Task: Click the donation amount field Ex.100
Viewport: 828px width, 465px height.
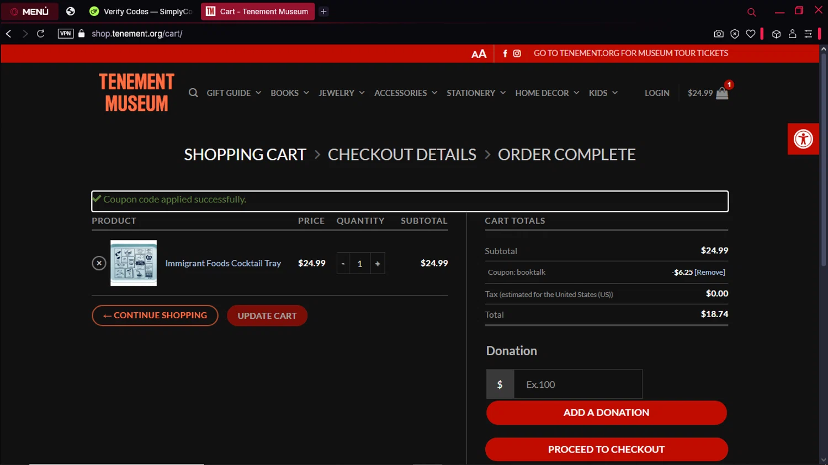Action: point(578,384)
